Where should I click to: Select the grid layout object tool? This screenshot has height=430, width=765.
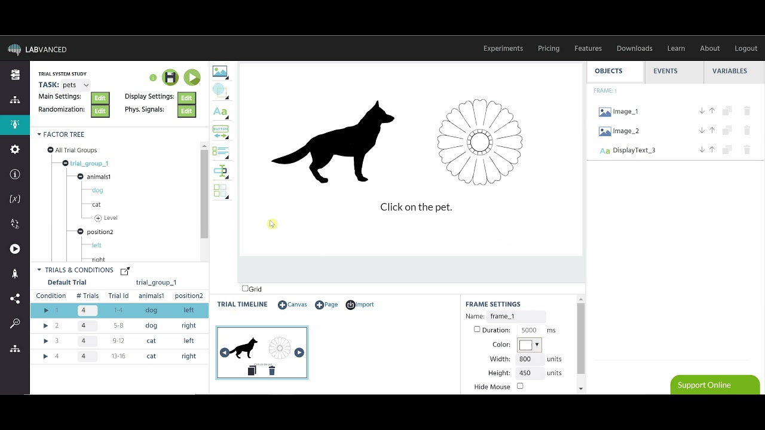tap(220, 191)
